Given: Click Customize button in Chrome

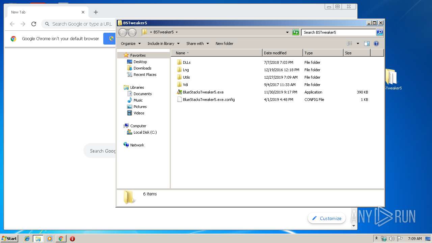Looking at the screenshot, I should [327, 218].
